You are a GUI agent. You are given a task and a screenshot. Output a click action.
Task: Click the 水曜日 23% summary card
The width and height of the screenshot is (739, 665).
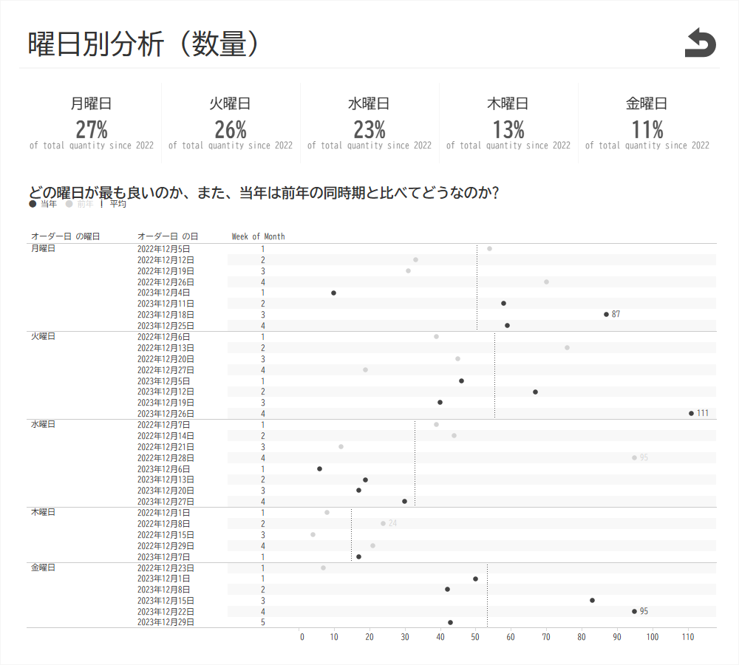click(x=369, y=123)
